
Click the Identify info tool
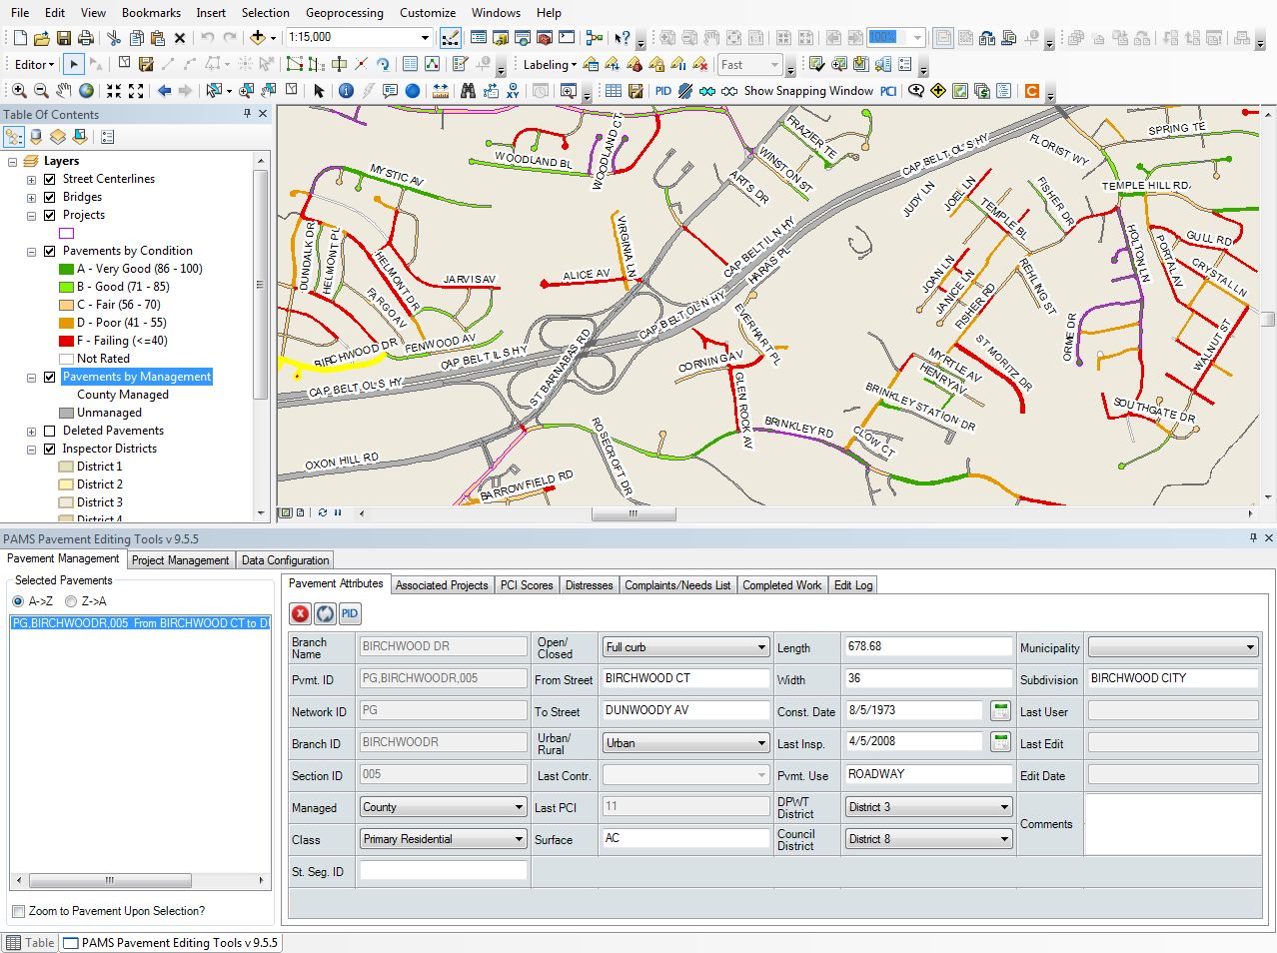pos(346,91)
